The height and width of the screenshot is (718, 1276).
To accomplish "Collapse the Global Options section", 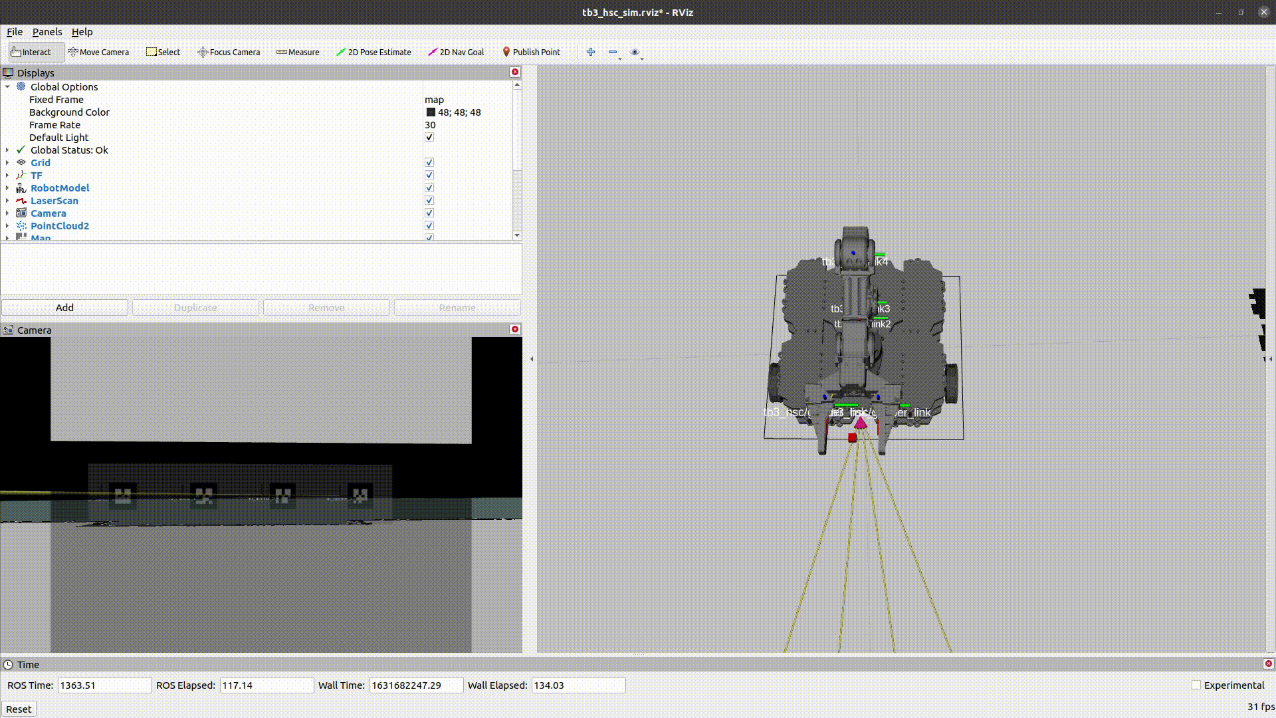I will 7,87.
